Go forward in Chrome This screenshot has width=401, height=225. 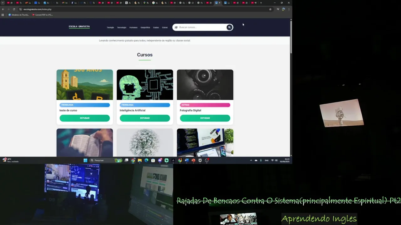pos(8,9)
